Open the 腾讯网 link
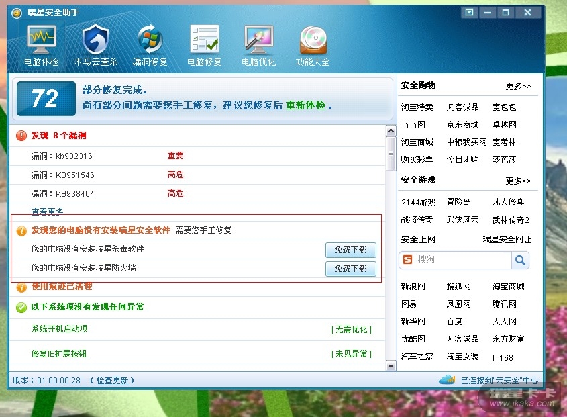This screenshot has height=417, width=567. pos(504,304)
